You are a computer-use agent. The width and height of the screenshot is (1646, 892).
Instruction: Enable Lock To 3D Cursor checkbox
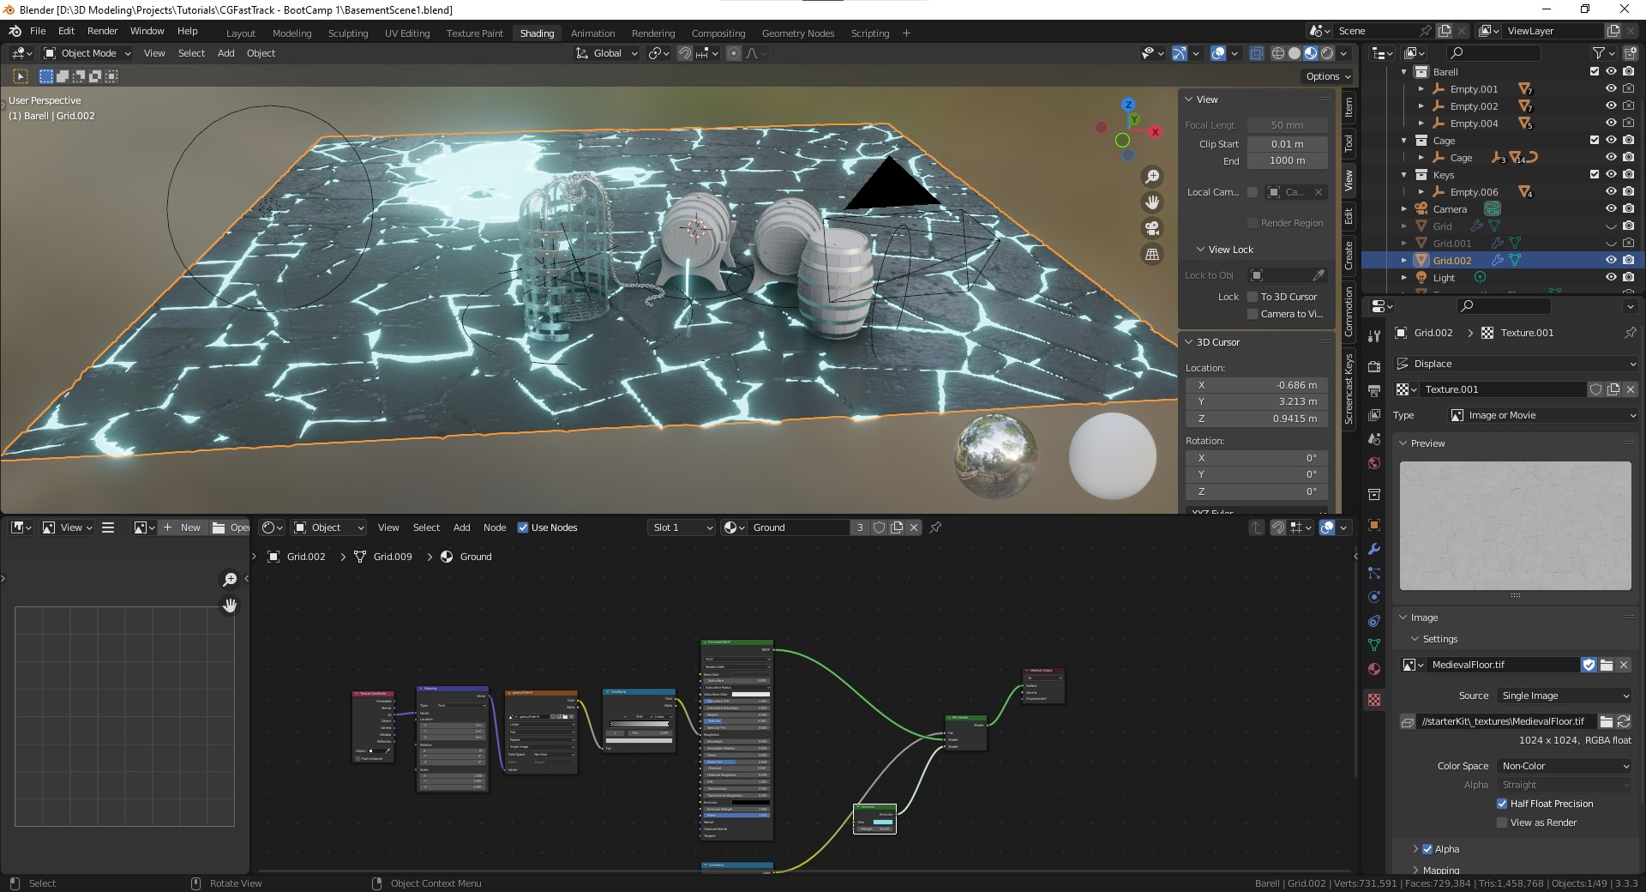point(1253,297)
